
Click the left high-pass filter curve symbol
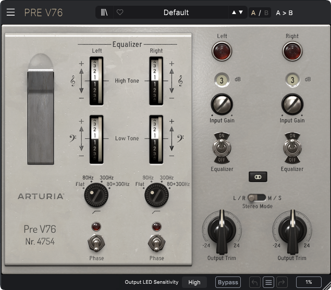[x=96, y=212]
